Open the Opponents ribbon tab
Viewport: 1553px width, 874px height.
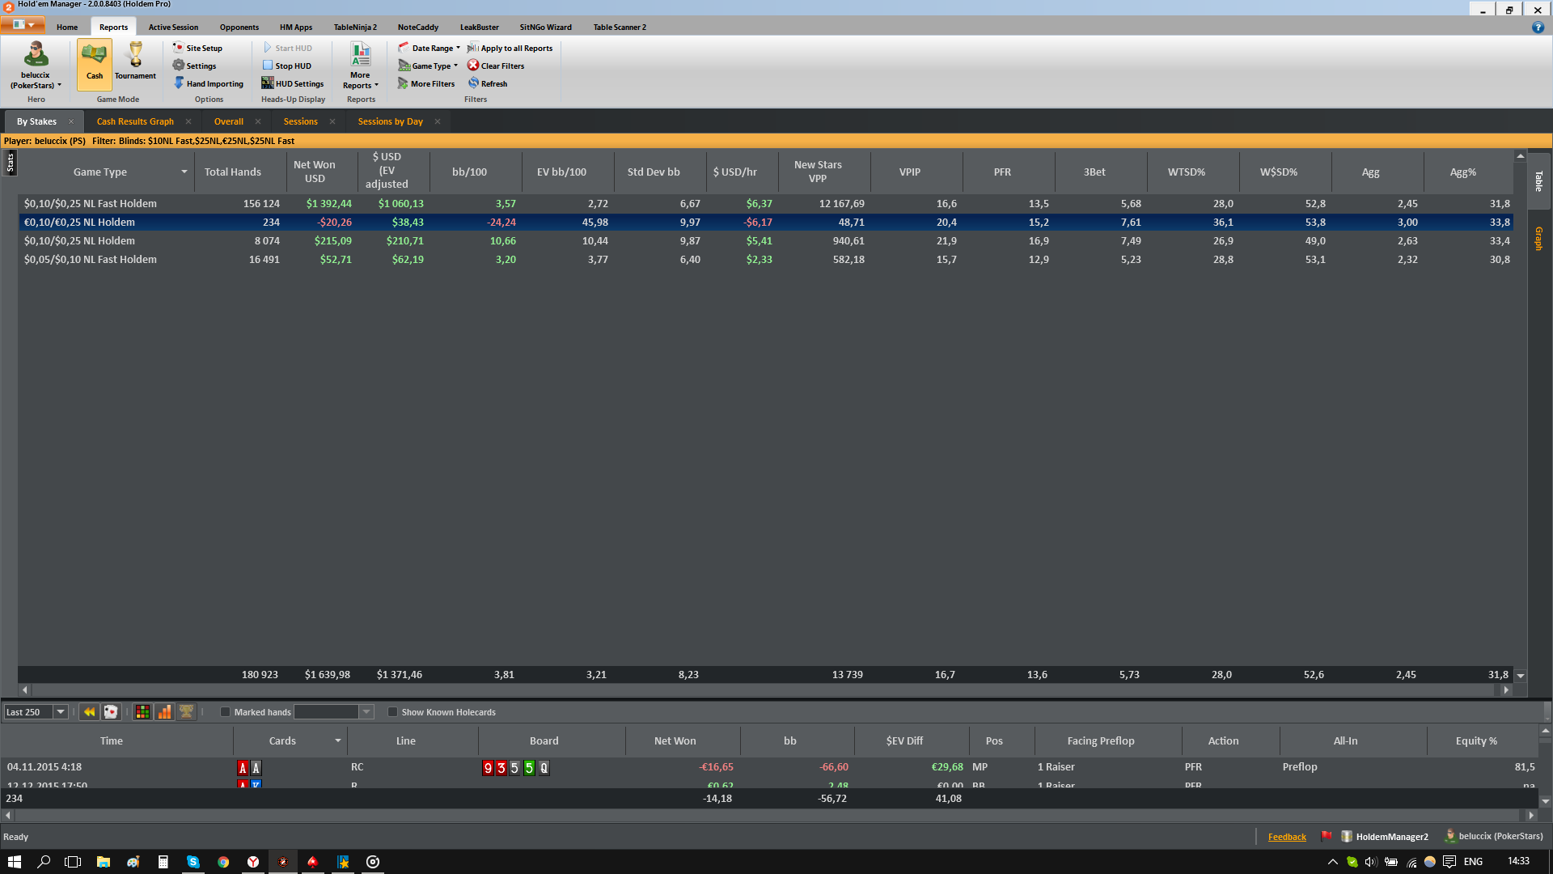coord(239,27)
